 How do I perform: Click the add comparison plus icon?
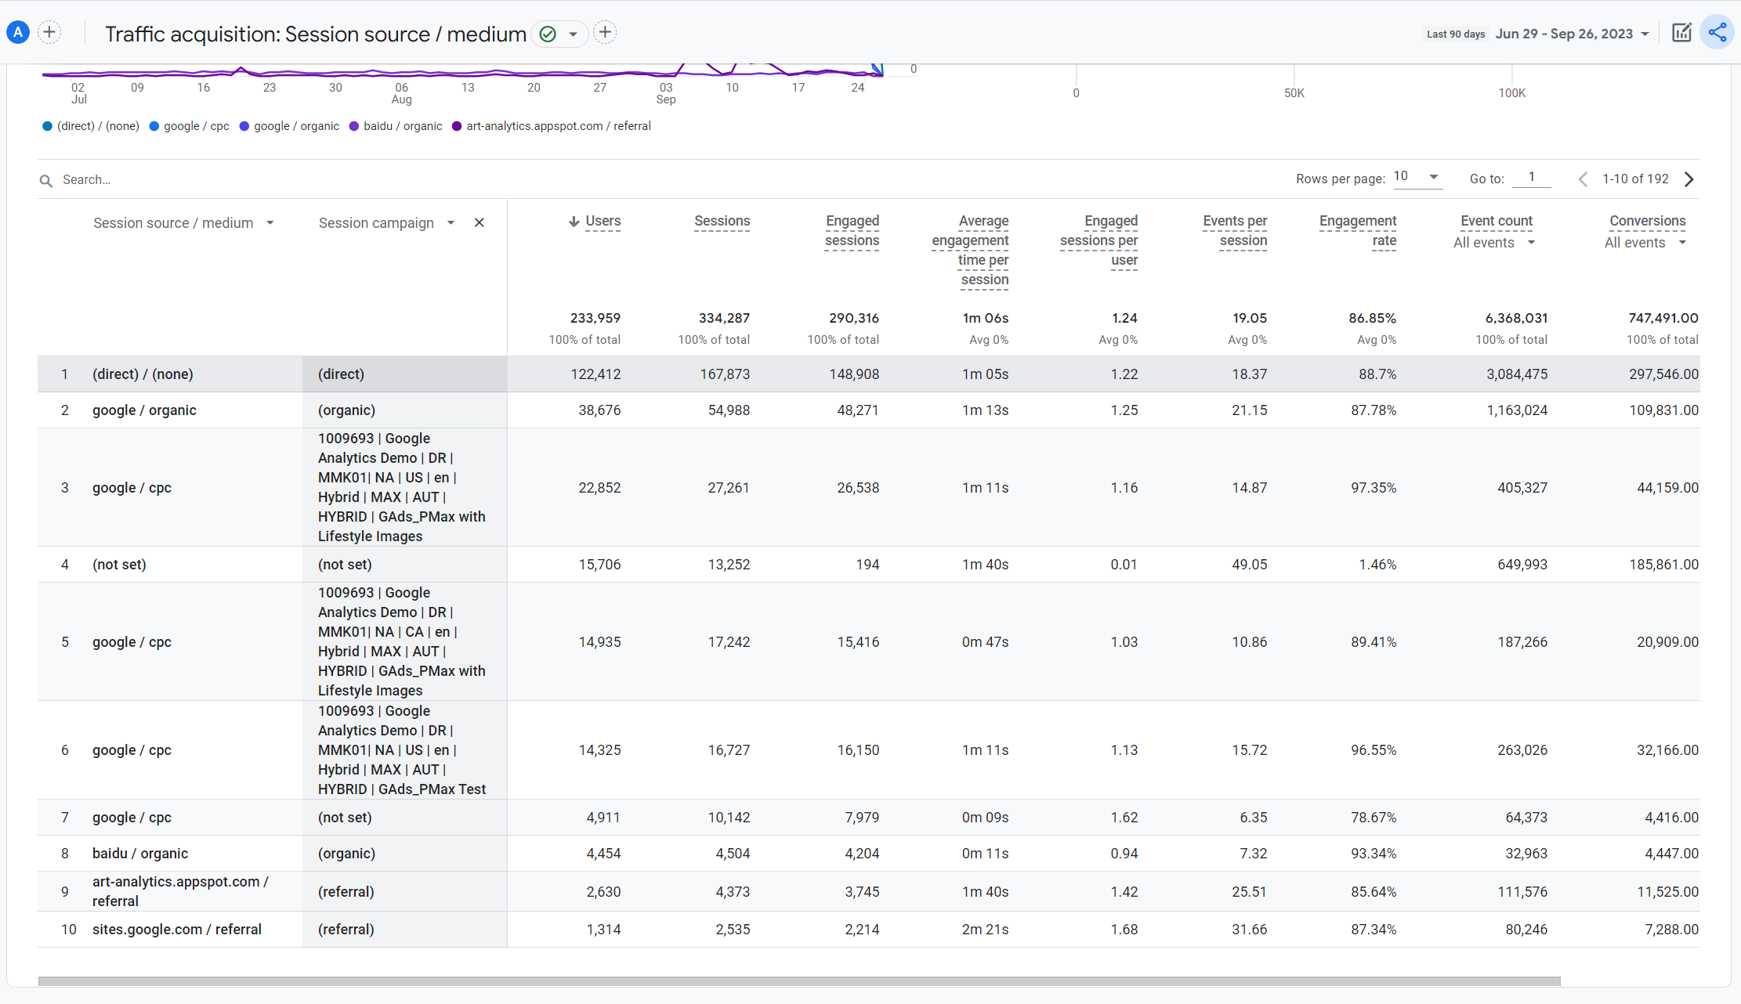click(49, 32)
